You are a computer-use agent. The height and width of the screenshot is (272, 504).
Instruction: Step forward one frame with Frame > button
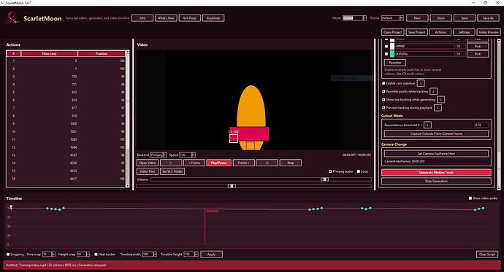tap(243, 163)
